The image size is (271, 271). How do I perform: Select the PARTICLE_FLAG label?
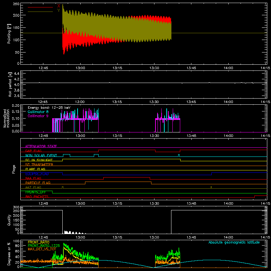tap(38, 183)
